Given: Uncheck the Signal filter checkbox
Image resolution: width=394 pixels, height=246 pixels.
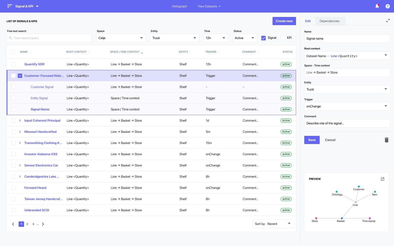Looking at the screenshot, I should pyautogui.click(x=263, y=38).
